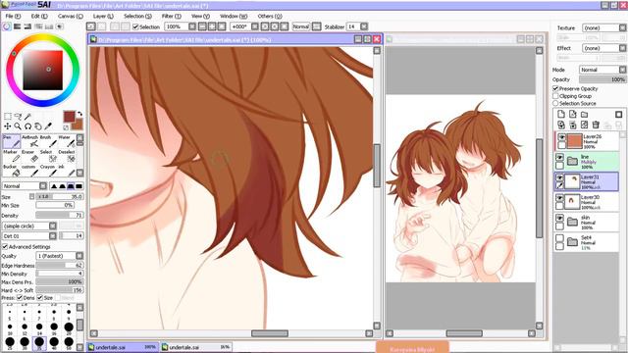This screenshot has width=628, height=353.
Task: Show the Set4 folder layer
Action: (560, 237)
